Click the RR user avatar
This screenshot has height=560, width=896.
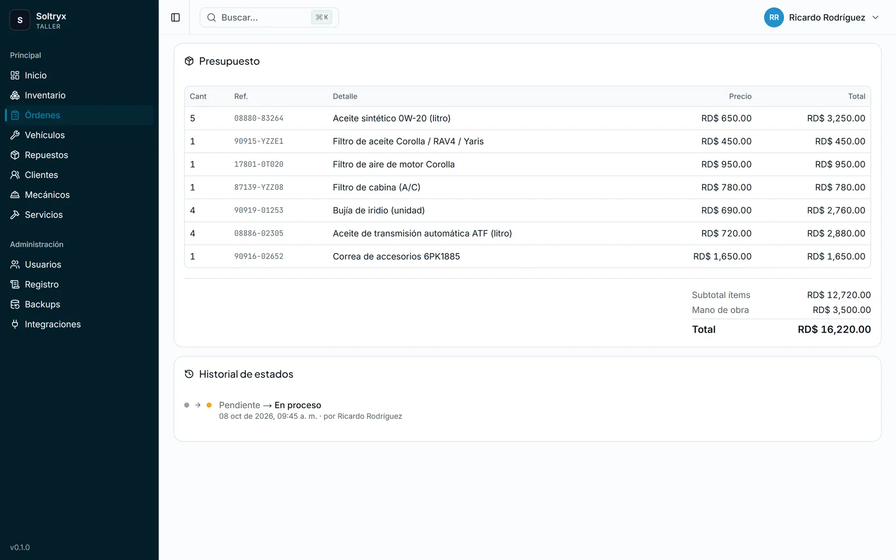pos(774,17)
